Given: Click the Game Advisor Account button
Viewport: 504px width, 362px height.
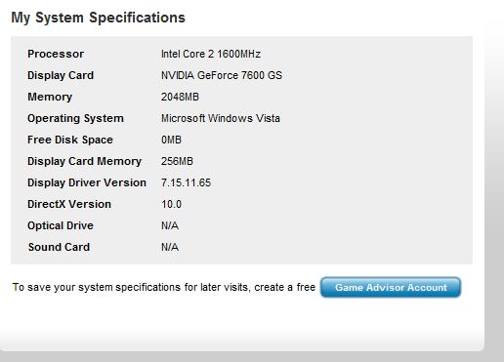Looking at the screenshot, I should [x=391, y=287].
